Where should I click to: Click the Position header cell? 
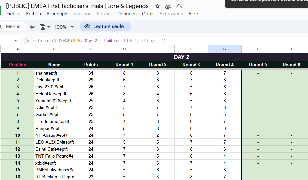[x=18, y=65]
